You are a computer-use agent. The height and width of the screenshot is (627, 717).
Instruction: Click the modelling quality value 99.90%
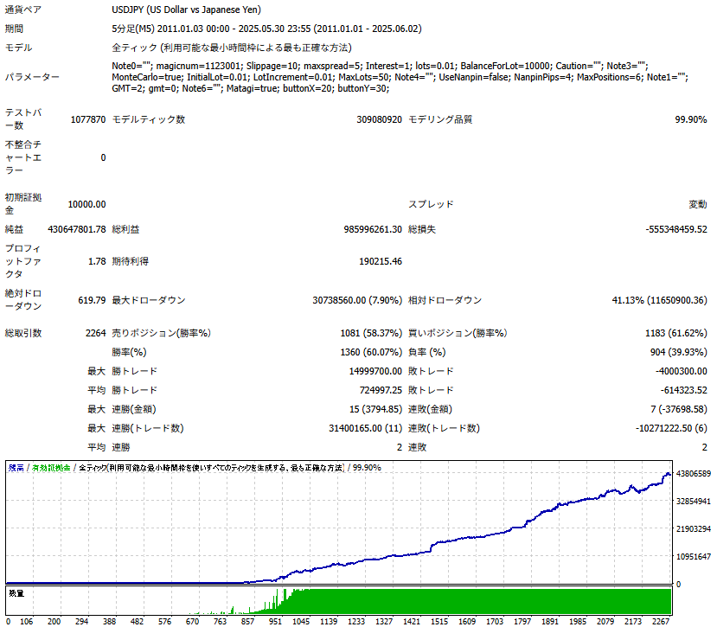690,119
